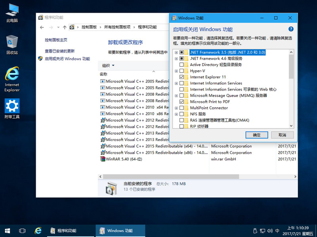Open Task View on the taskbar
The image size is (317, 237).
point(22,231)
